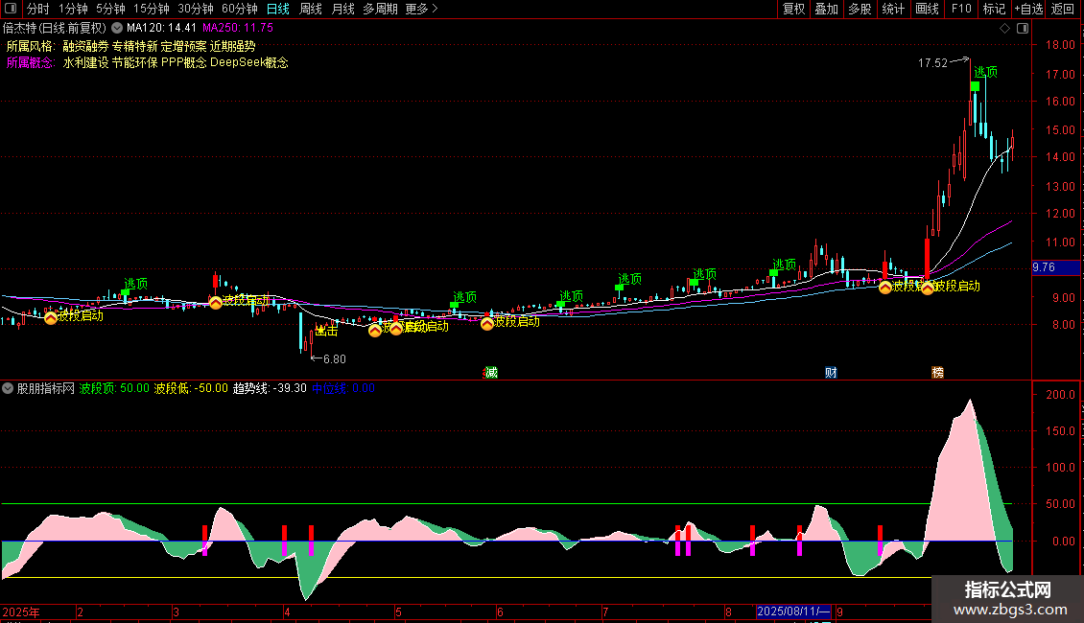This screenshot has height=623, width=1084.
Task: Click the 6.80 low price label
Action: pyautogui.click(x=335, y=359)
